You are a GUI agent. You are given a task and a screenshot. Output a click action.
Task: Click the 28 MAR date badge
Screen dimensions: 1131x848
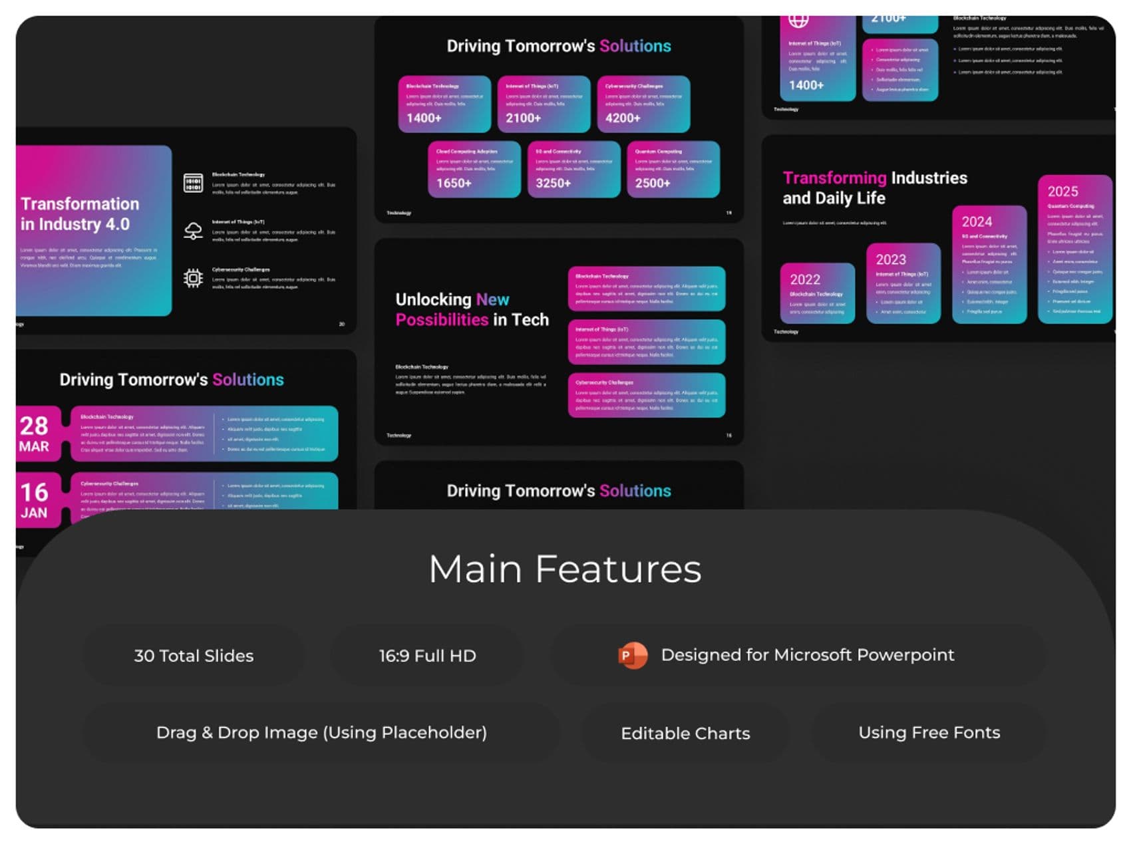pos(37,434)
